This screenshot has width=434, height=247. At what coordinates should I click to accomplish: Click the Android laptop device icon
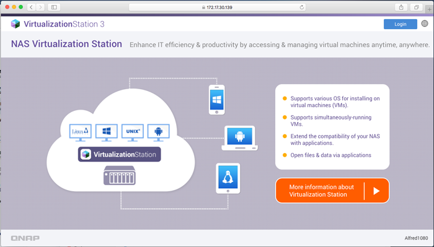(240, 138)
